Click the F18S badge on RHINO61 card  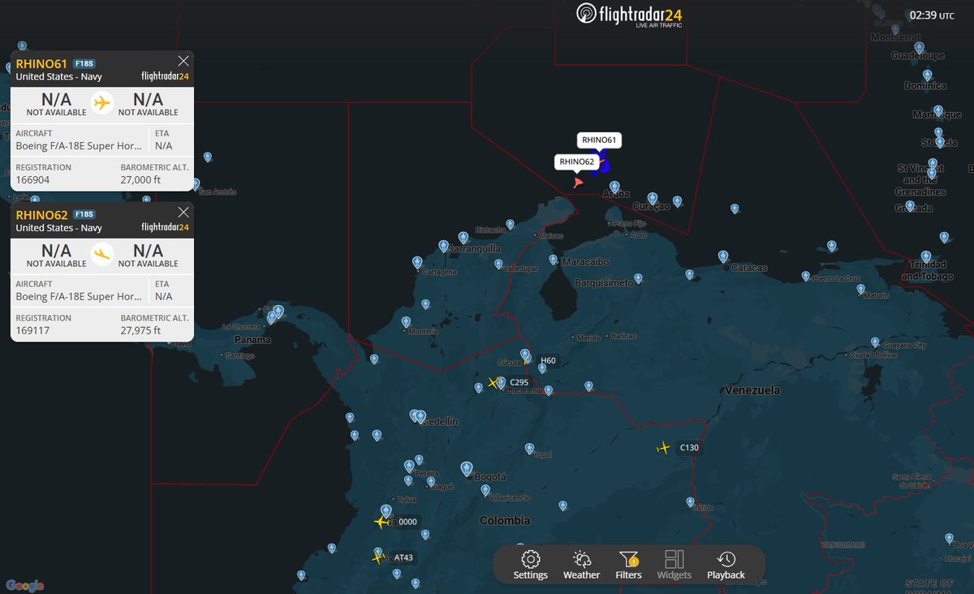tap(84, 63)
